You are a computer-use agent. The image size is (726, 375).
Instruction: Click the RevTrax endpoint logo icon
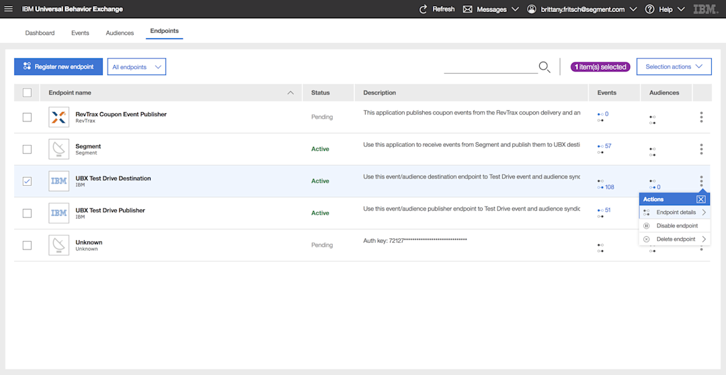coord(59,117)
